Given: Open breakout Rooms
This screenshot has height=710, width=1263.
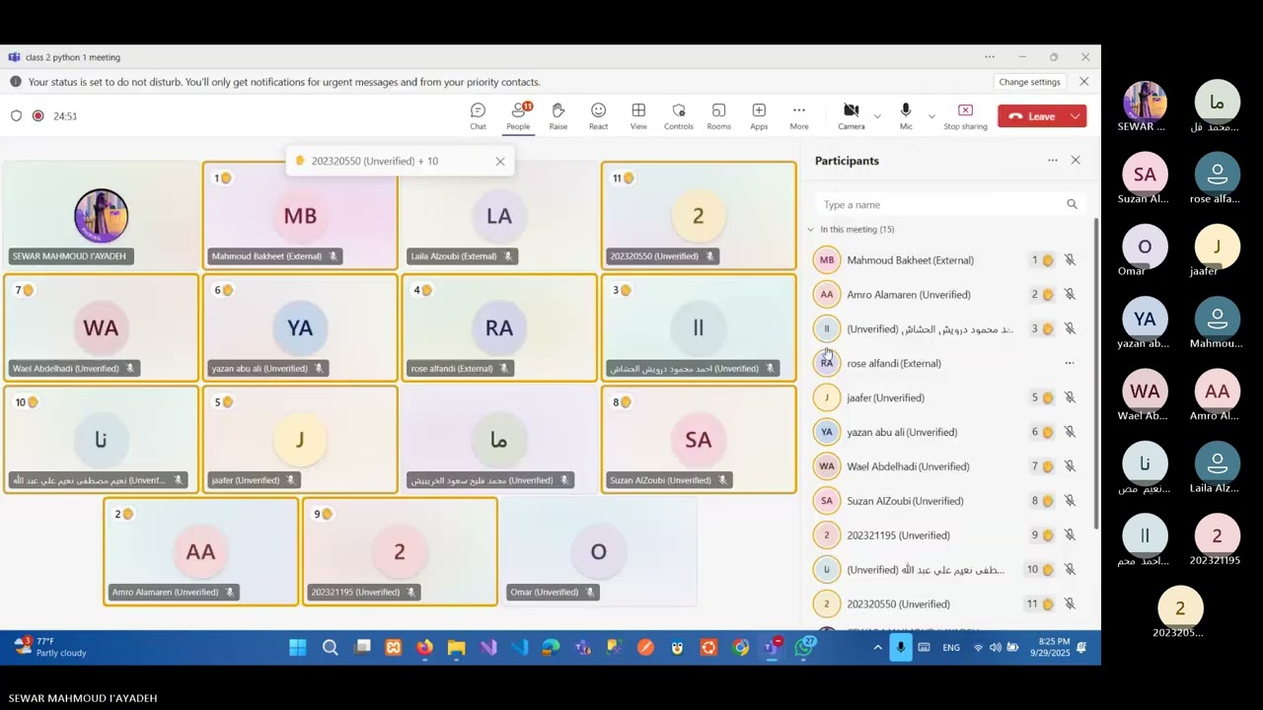Looking at the screenshot, I should (718, 116).
